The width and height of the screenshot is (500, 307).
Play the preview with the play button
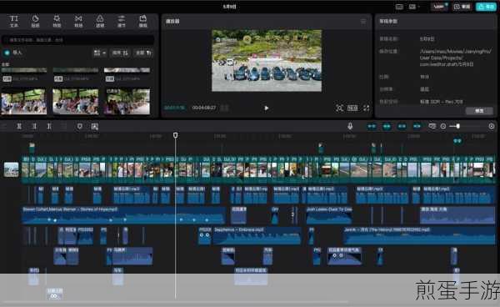(267, 108)
